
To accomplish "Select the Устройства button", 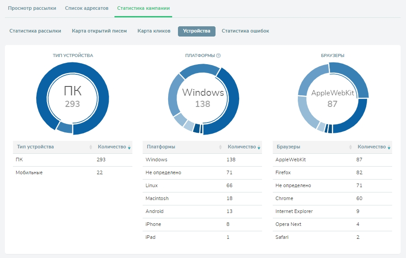I will click(x=197, y=31).
